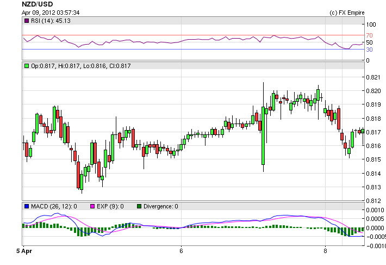Click the (c) FX Empire credit
The height and width of the screenshot is (265, 386).
point(347,13)
